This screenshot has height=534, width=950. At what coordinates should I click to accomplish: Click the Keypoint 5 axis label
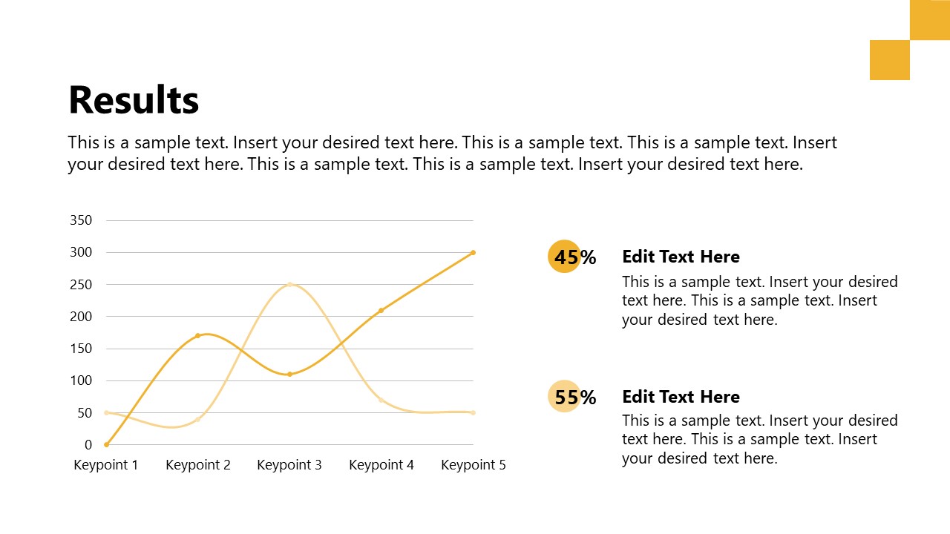pyautogui.click(x=474, y=465)
